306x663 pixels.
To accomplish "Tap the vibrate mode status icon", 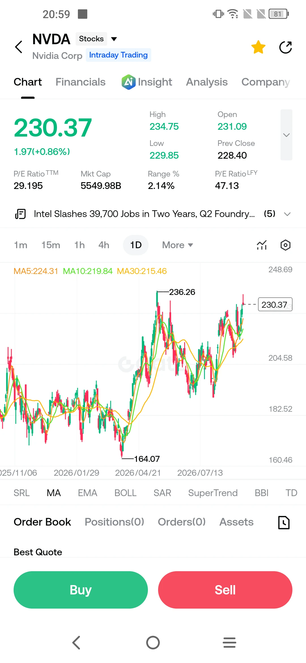I will point(218,14).
